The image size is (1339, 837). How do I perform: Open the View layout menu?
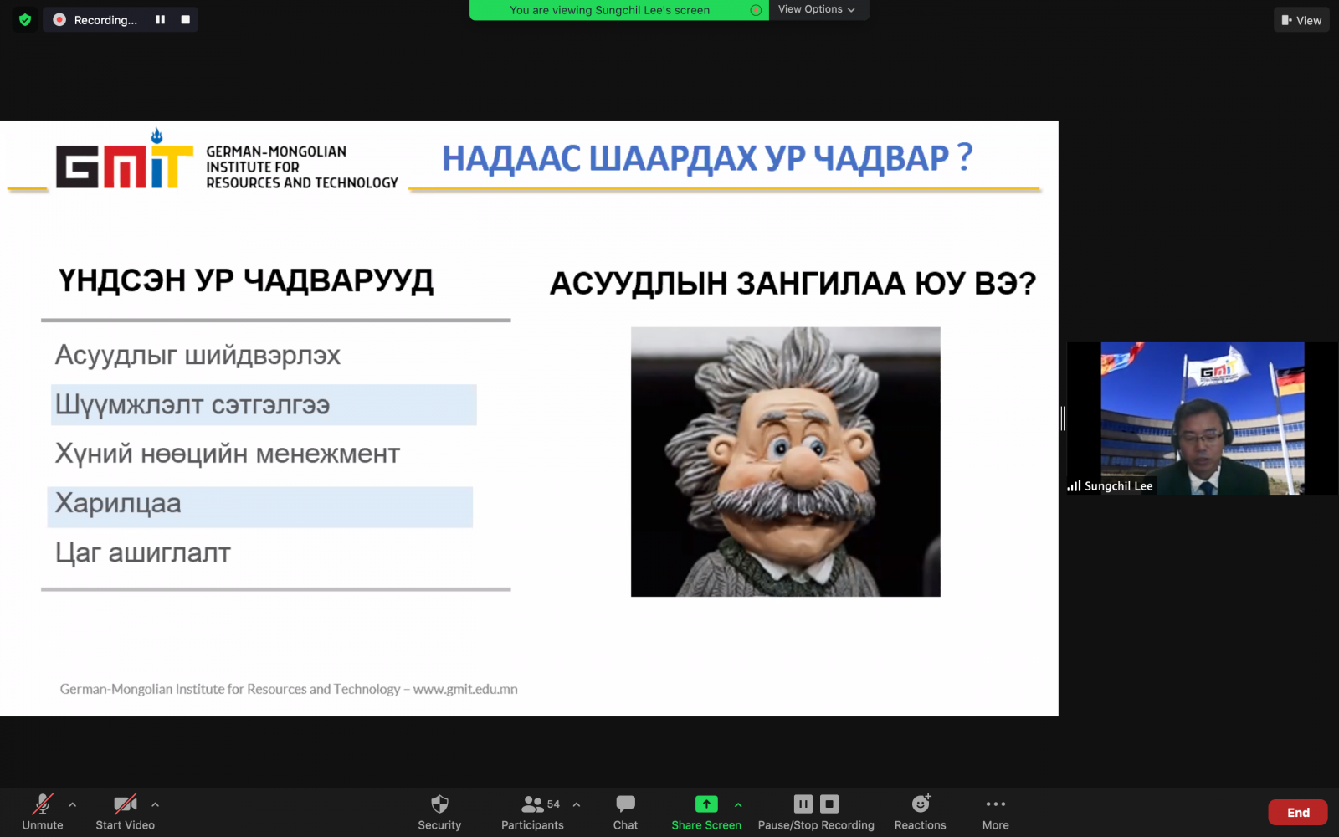coord(1301,20)
